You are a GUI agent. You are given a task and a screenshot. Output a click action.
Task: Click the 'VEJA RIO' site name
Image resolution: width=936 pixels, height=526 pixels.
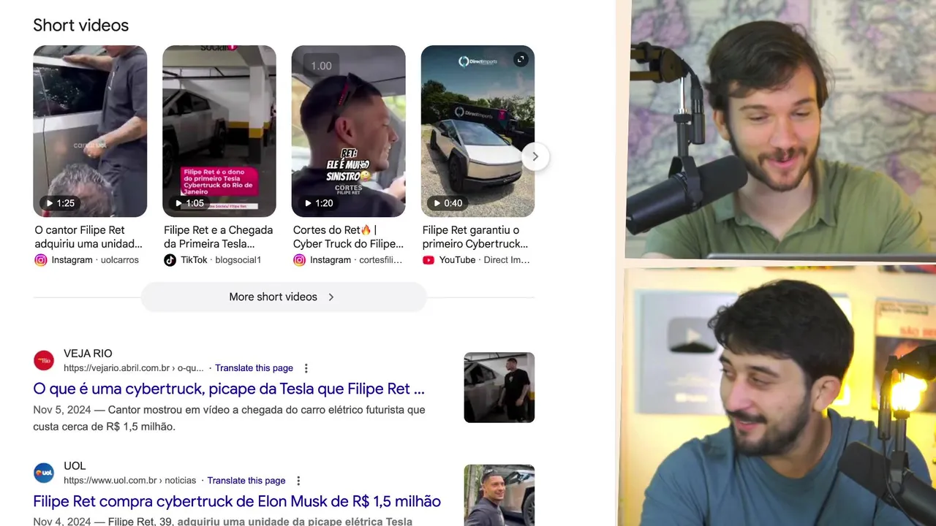(88, 354)
